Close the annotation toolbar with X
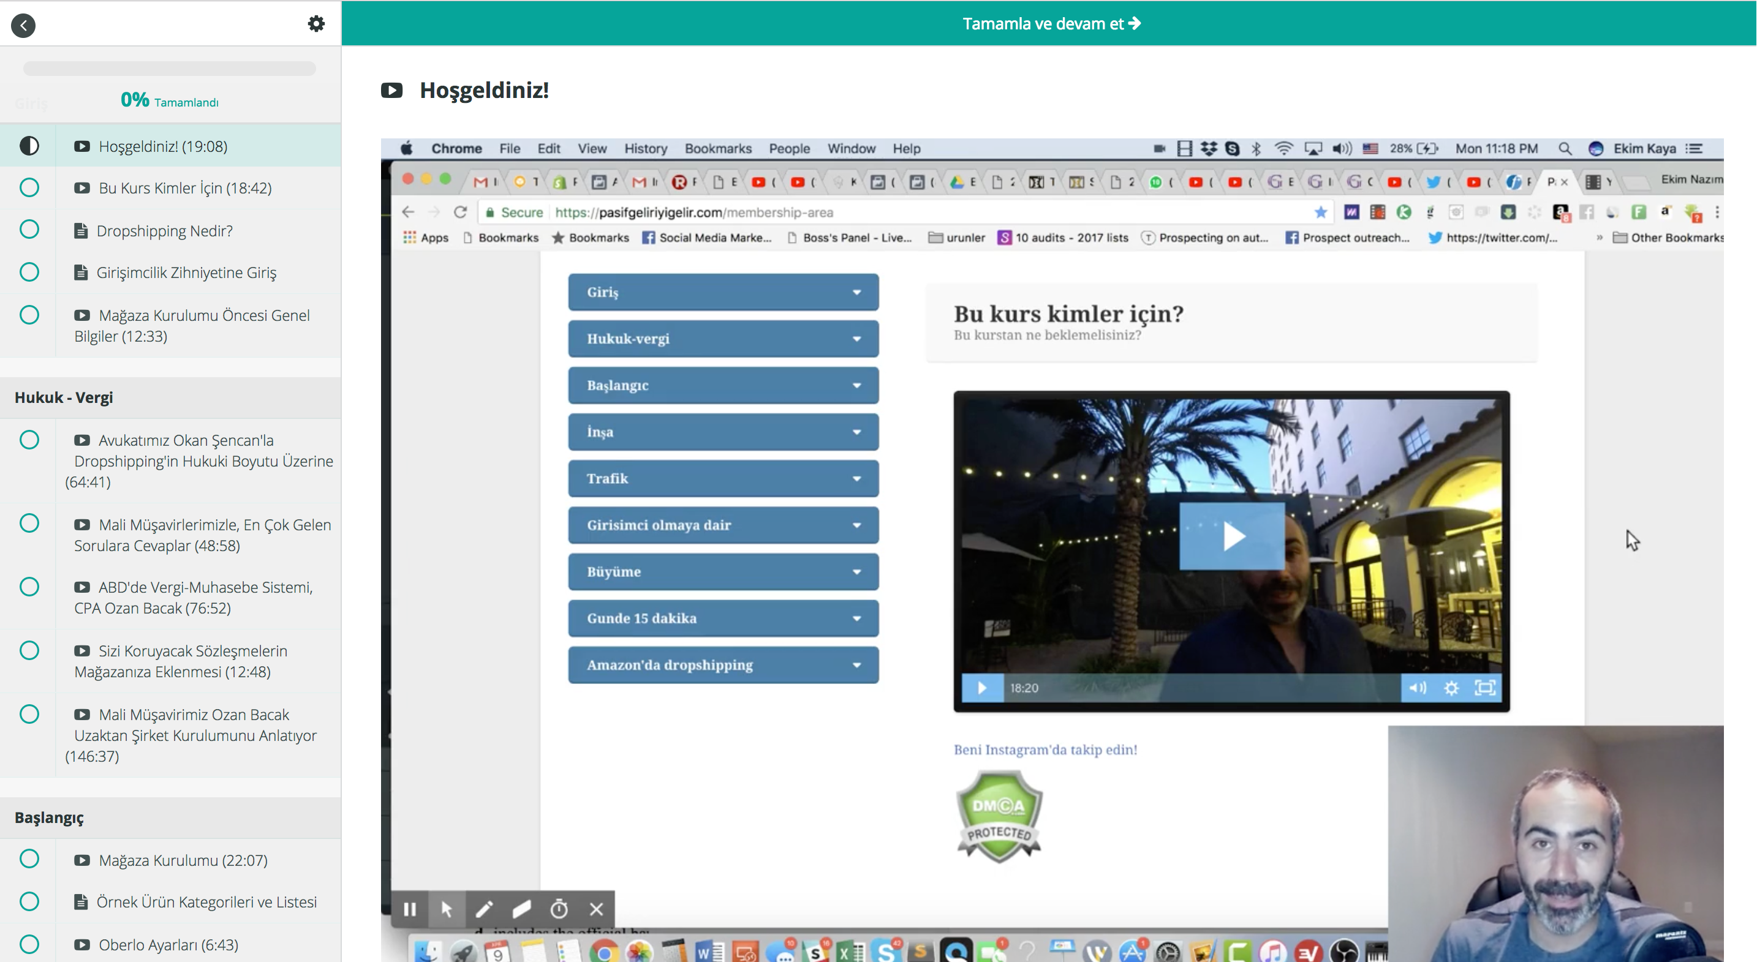The width and height of the screenshot is (1757, 962). tap(597, 909)
